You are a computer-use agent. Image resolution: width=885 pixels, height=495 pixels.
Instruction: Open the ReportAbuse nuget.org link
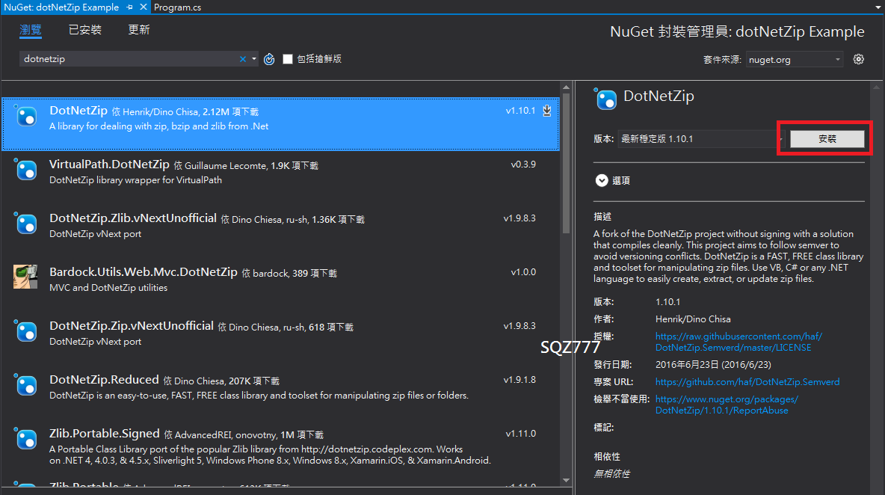(727, 405)
